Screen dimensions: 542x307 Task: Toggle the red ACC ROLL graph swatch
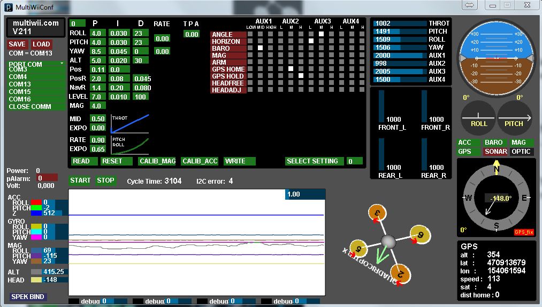coord(36,202)
